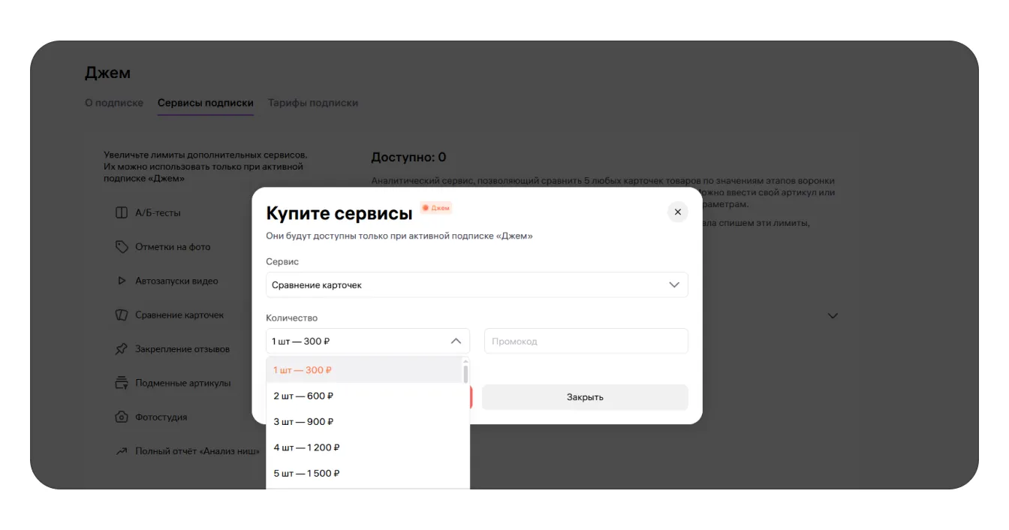Click the Купите сервисы dialog heading
1009x530 pixels.
[339, 213]
